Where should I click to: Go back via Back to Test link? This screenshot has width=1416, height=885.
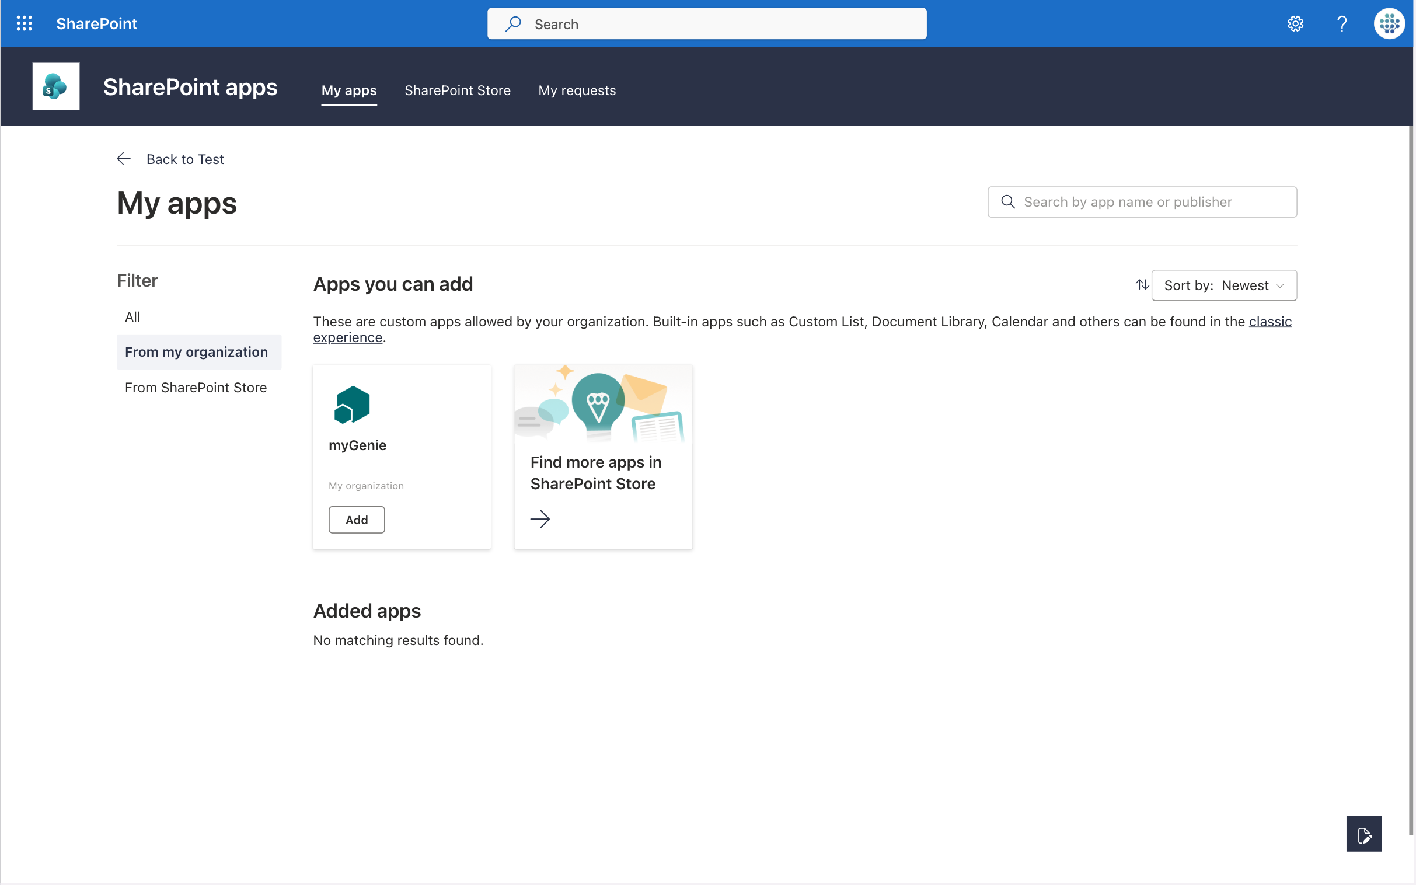(x=185, y=159)
